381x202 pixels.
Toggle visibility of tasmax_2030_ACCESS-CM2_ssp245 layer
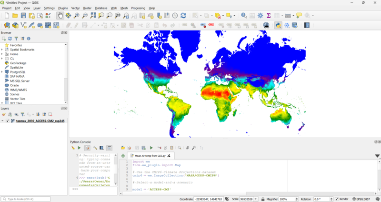tap(7, 121)
